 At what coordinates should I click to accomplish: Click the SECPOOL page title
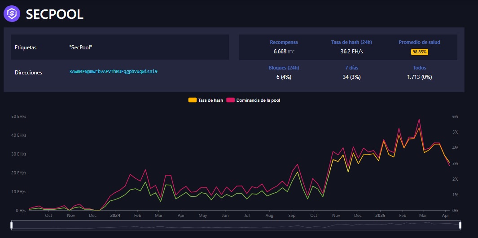[55, 14]
